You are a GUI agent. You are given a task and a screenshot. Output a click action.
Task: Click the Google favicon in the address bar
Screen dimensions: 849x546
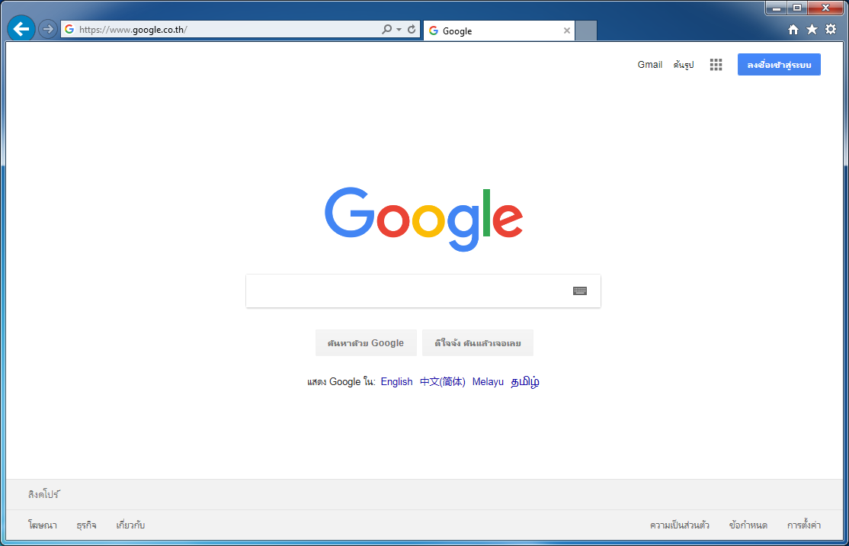click(69, 29)
